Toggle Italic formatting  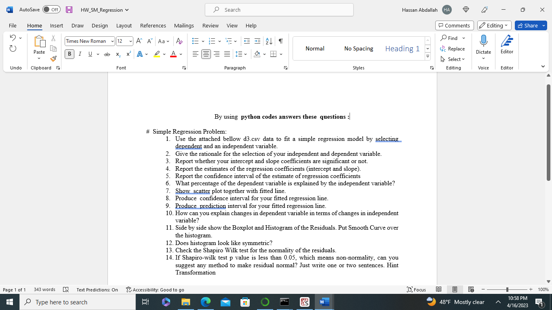[80, 54]
